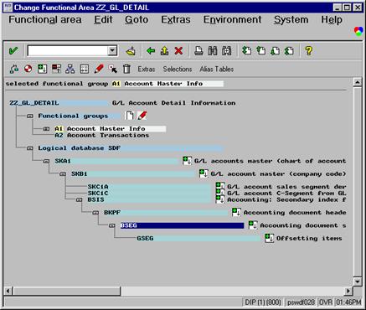This screenshot has height=310, width=366.
Task: Collapse the Functional groups node
Action: pos(30,116)
